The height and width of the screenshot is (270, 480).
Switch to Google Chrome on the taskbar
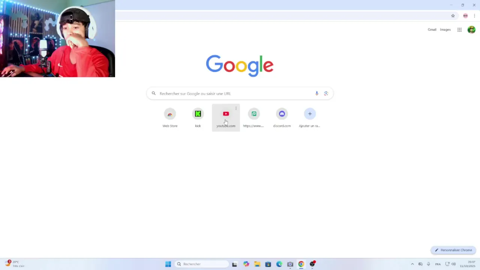coord(301,264)
